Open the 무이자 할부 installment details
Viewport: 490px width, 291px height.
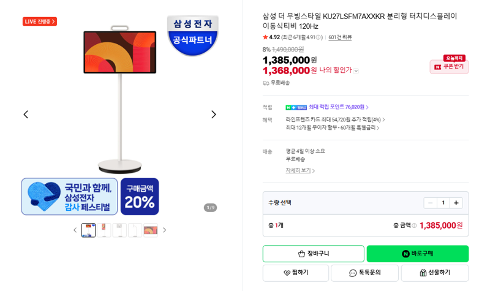pyautogui.click(x=333, y=127)
